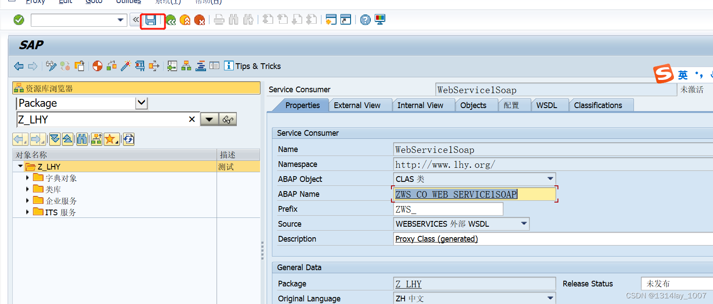Open the Tips & Tricks information button
The height and width of the screenshot is (304, 713).
point(253,66)
